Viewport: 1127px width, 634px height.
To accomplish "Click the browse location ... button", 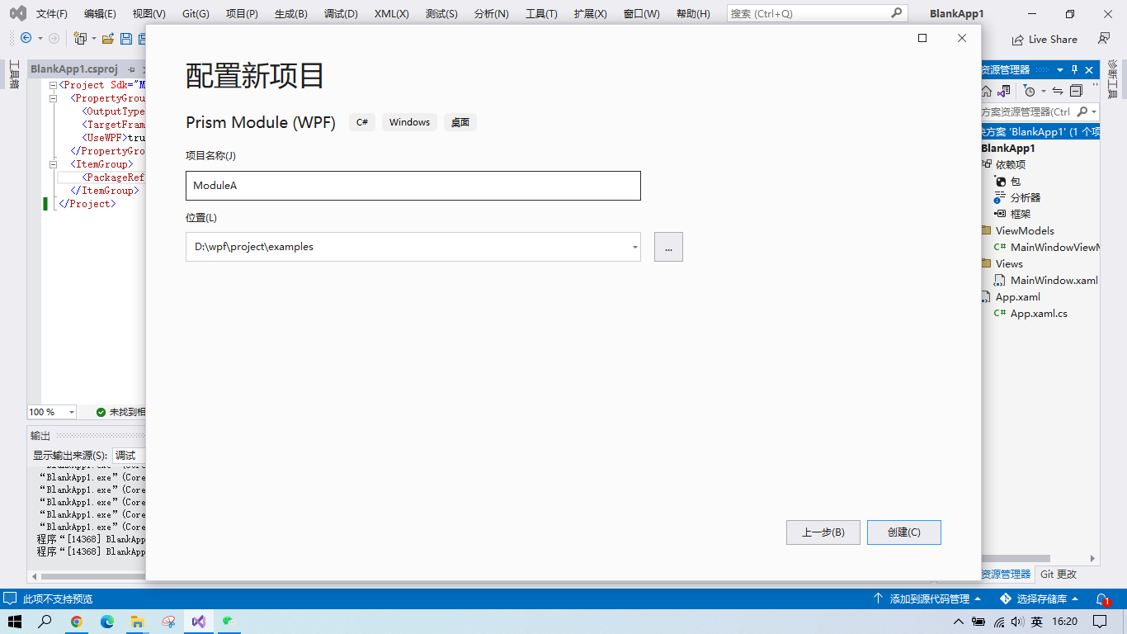I will (x=668, y=247).
